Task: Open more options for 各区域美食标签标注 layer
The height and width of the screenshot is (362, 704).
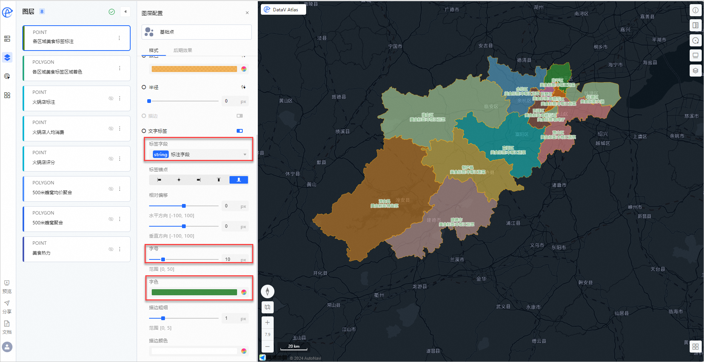Action: (119, 38)
